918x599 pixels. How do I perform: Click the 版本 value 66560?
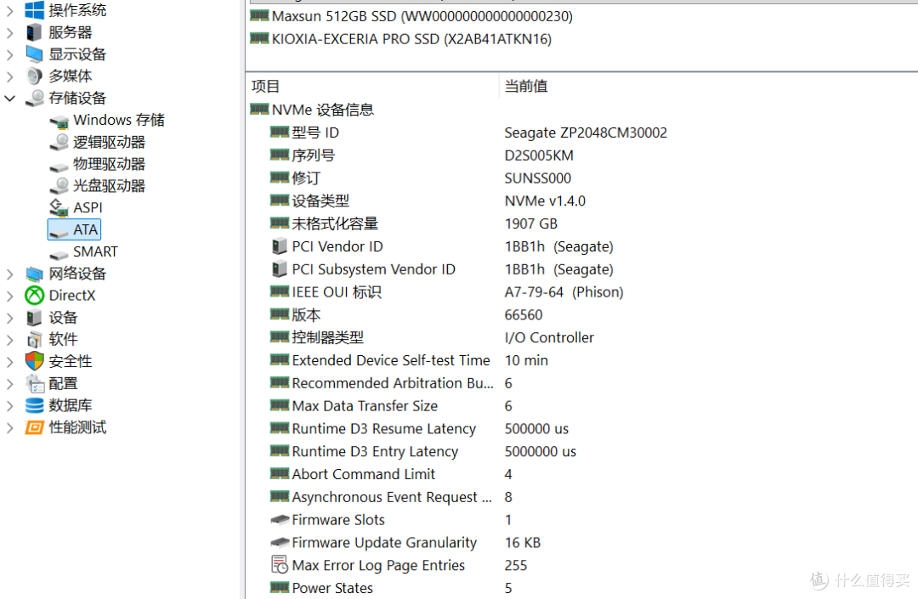524,314
